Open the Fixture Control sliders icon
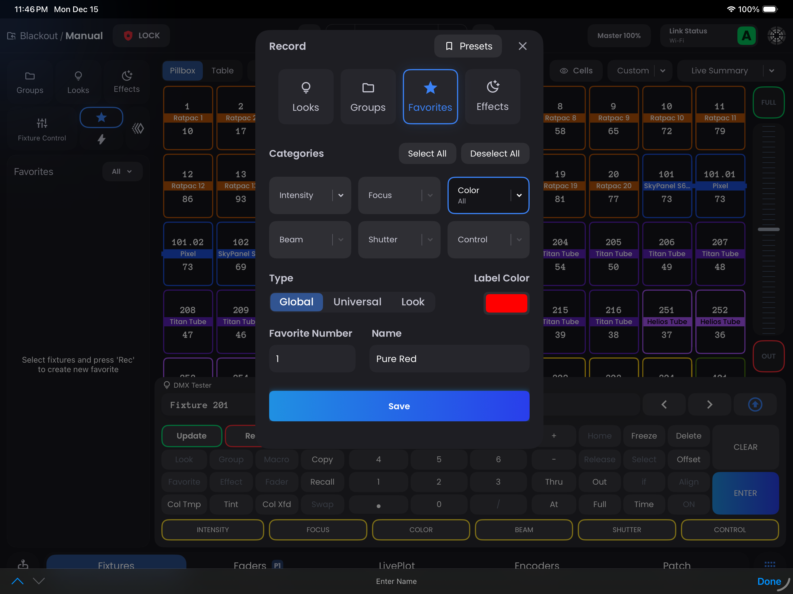Image resolution: width=793 pixels, height=594 pixels. 42,124
